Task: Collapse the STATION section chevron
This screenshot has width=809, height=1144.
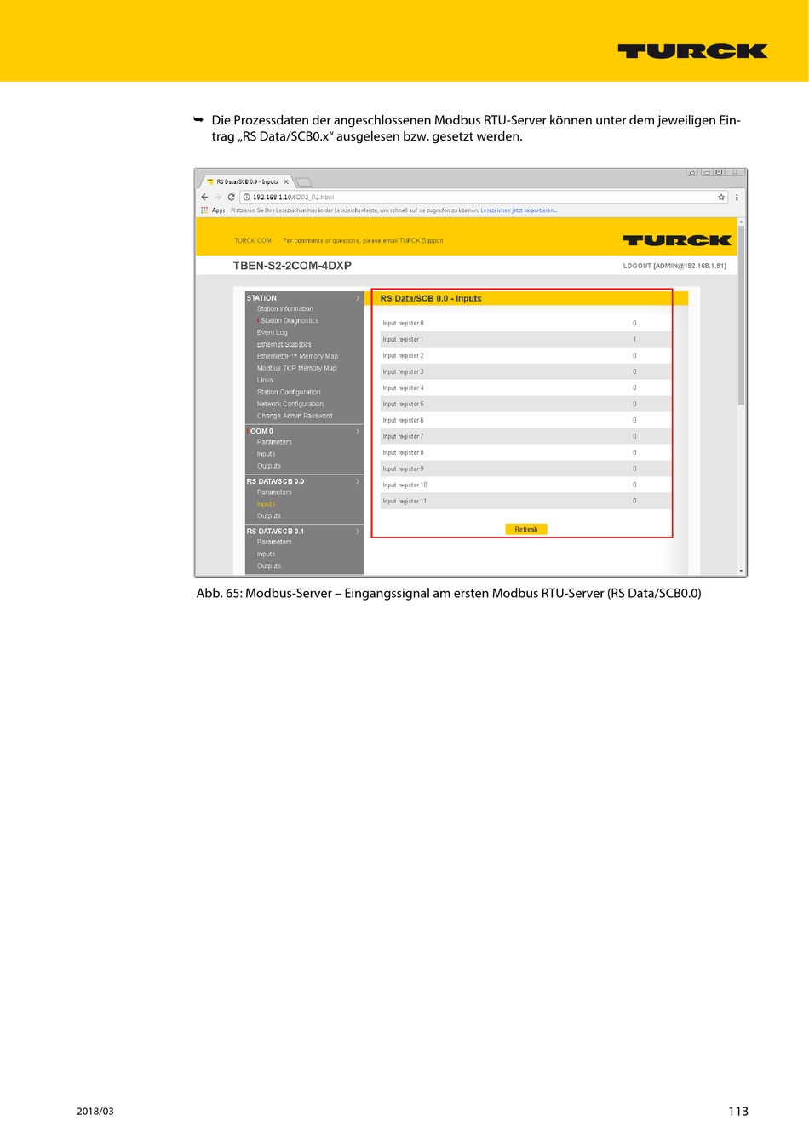Action: click(358, 298)
